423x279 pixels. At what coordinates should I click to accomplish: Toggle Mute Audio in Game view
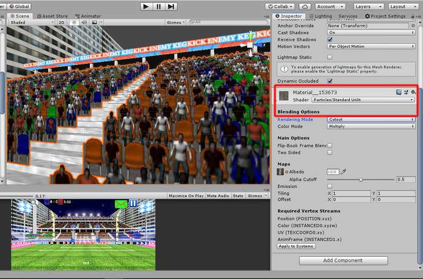click(218, 196)
